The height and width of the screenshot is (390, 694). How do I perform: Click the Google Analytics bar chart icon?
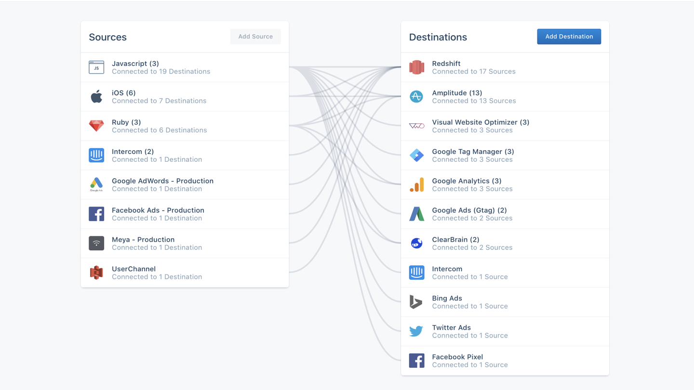click(417, 184)
